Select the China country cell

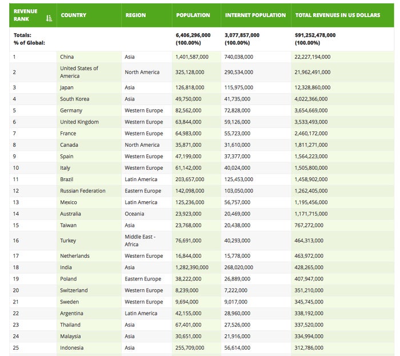pyautogui.click(x=67, y=57)
